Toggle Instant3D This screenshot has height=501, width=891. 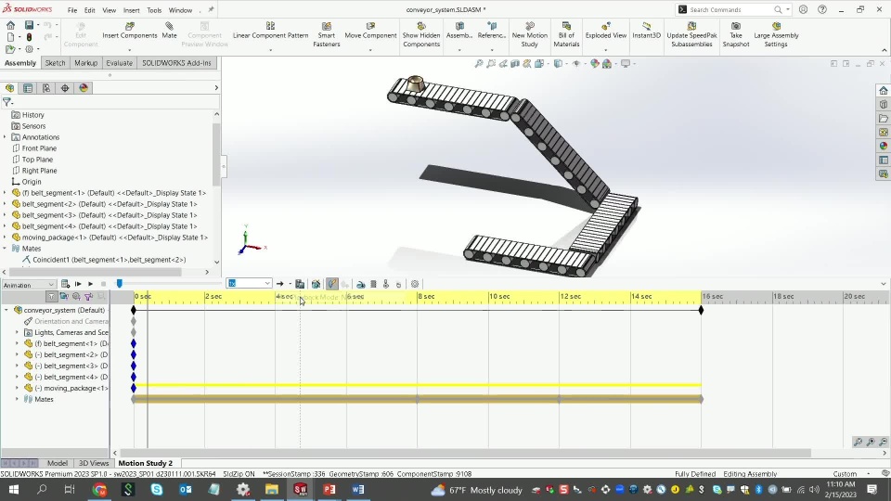(x=646, y=31)
